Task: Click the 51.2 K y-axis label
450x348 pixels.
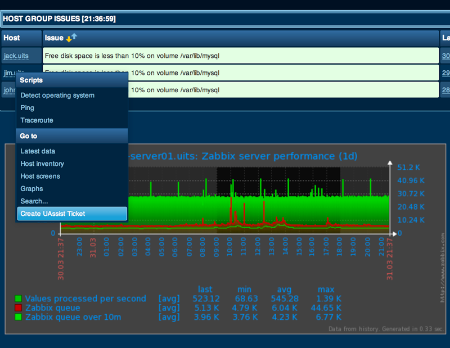Action: [408, 168]
